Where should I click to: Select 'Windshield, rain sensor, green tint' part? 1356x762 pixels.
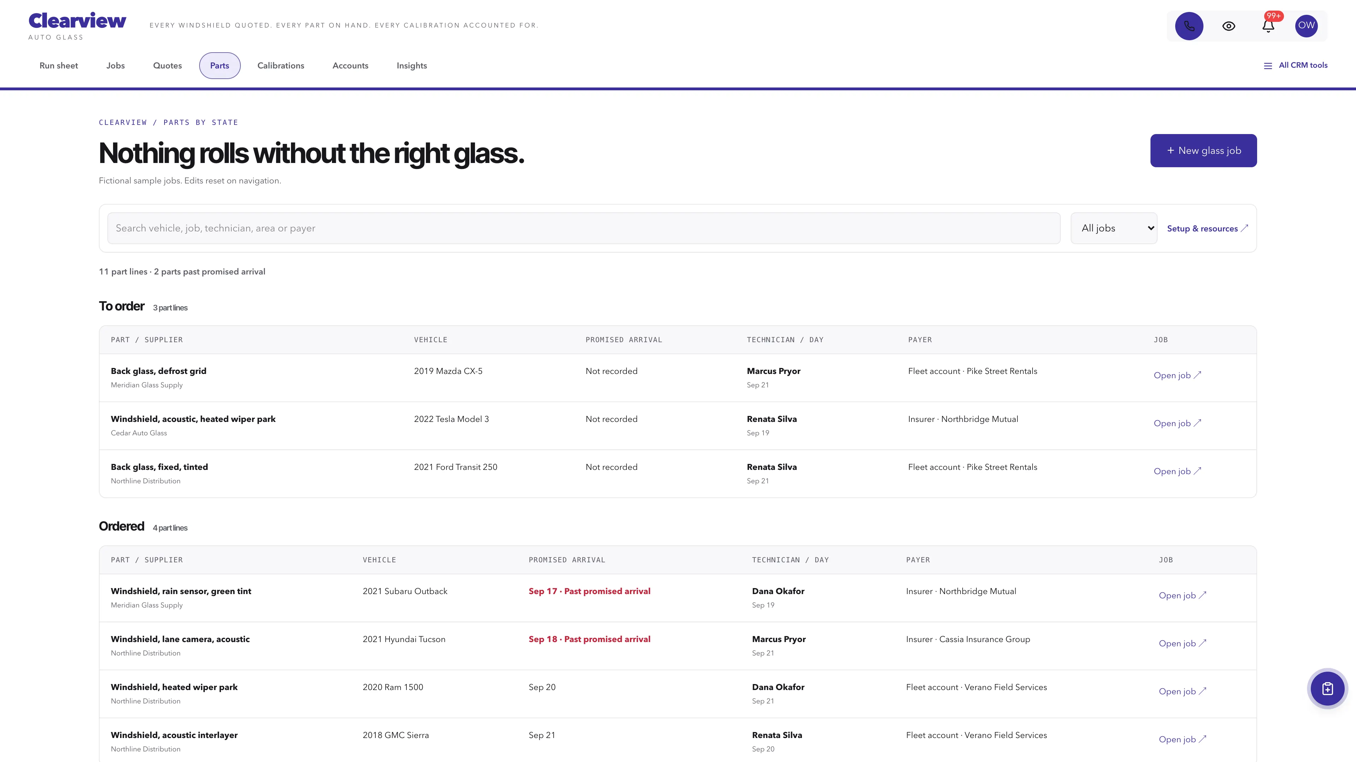pyautogui.click(x=181, y=591)
